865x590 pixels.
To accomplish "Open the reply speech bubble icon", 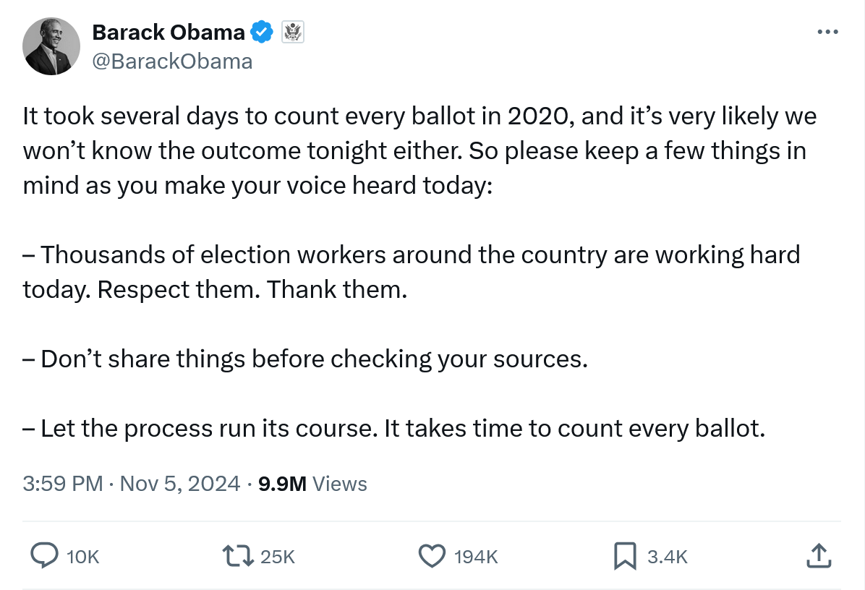I will click(45, 556).
